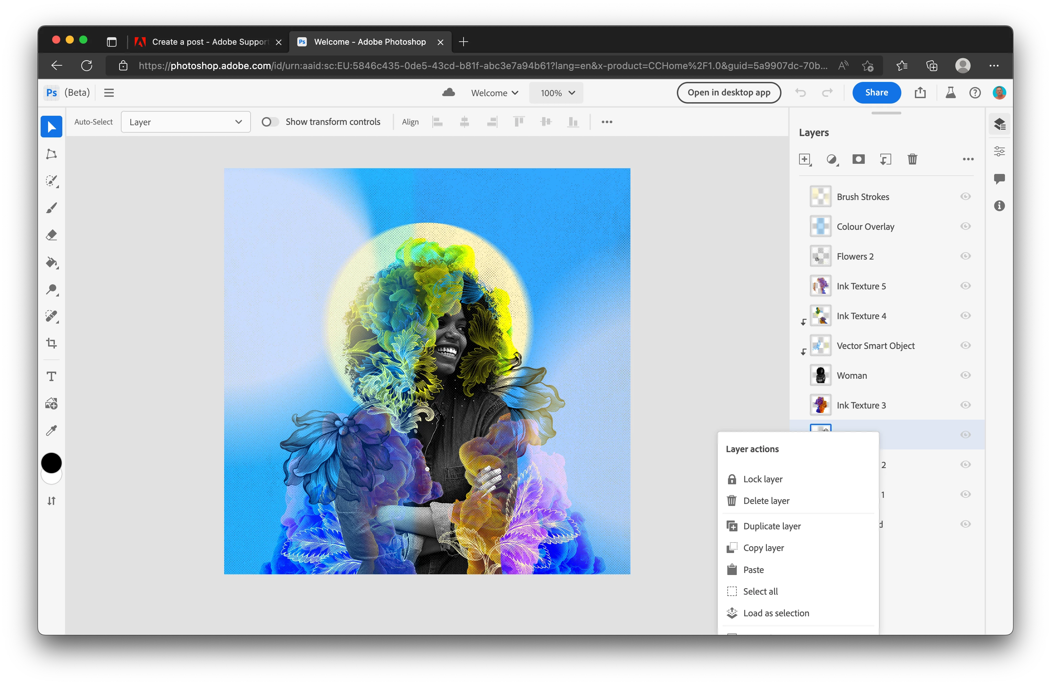1051x685 pixels.
Task: Choose the Crop tool
Action: [52, 344]
